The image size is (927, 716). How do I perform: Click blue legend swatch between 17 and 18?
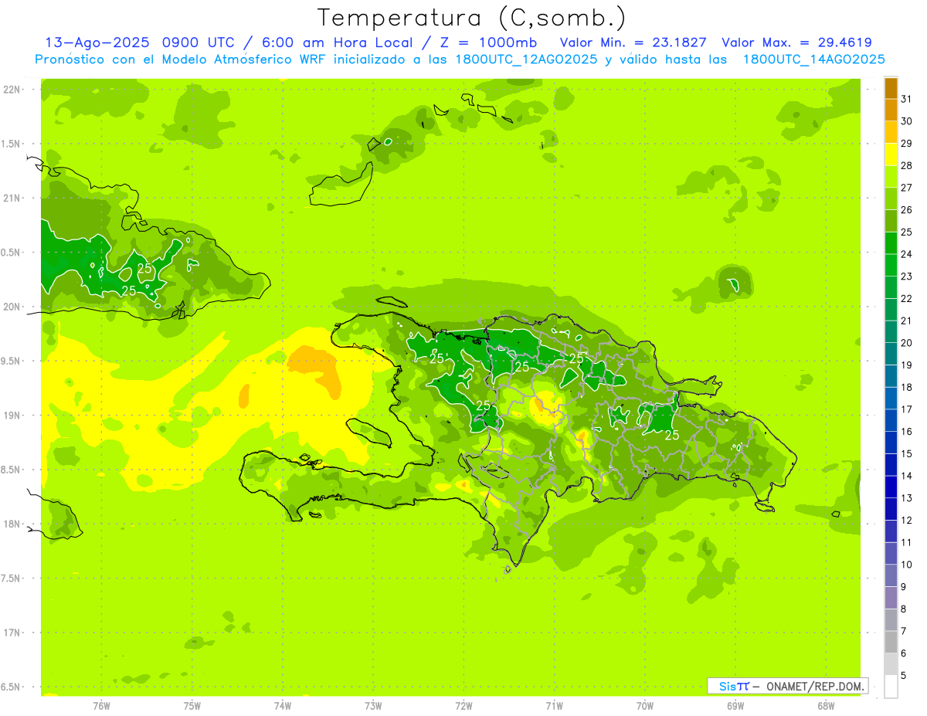[891, 398]
